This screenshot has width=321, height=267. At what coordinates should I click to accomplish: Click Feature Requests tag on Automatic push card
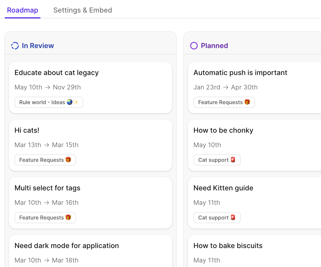tap(224, 102)
